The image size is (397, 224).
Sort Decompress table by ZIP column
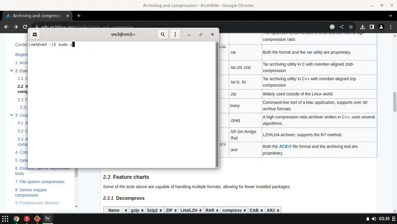tap(171, 210)
